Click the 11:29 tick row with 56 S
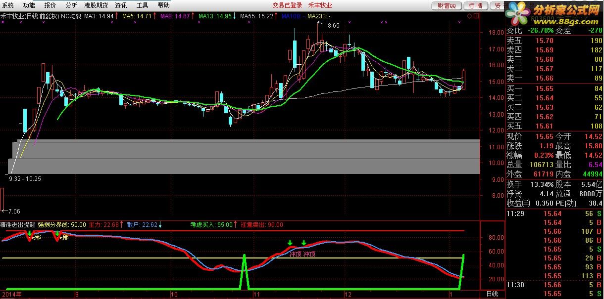The image size is (604, 299). 554,214
